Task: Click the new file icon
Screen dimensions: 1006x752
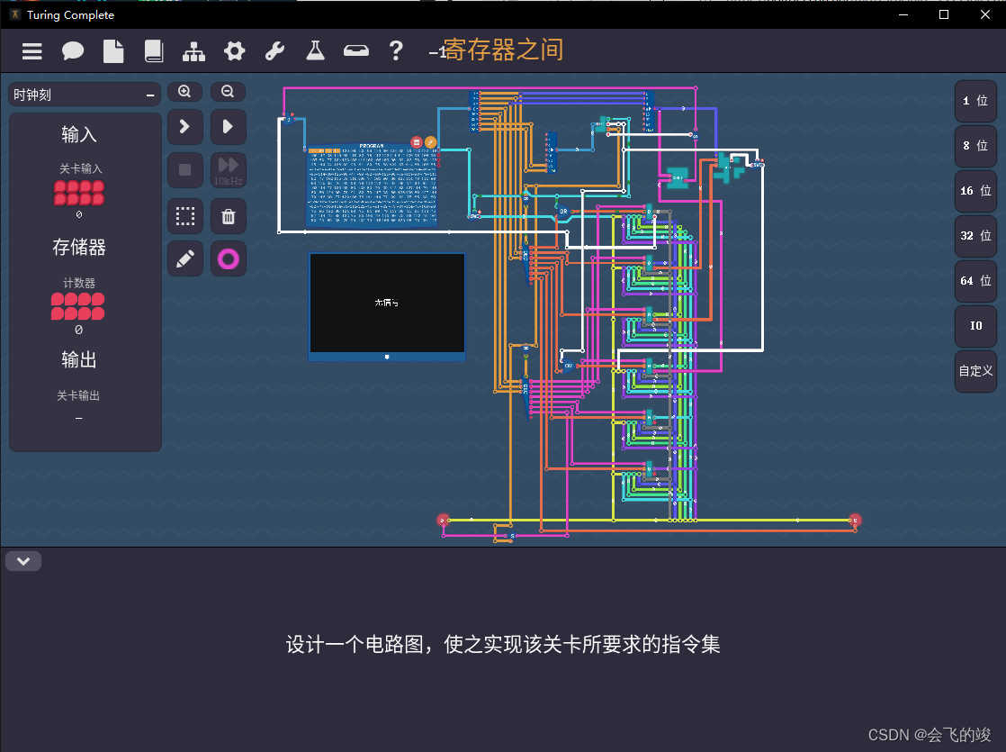Action: (x=113, y=51)
